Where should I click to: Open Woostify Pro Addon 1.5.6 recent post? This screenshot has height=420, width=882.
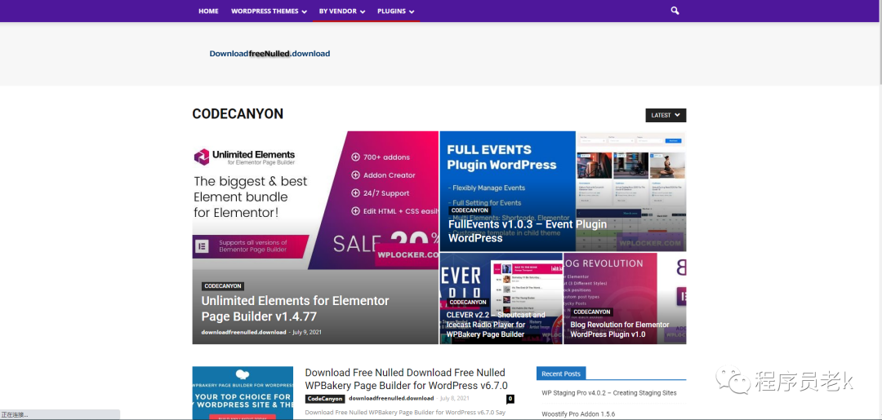578,413
